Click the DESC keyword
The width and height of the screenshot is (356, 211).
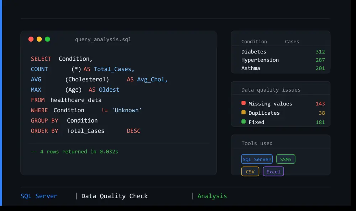(x=133, y=131)
